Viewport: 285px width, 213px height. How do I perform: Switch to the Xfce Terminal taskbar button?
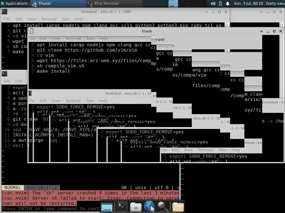(x=114, y=3)
